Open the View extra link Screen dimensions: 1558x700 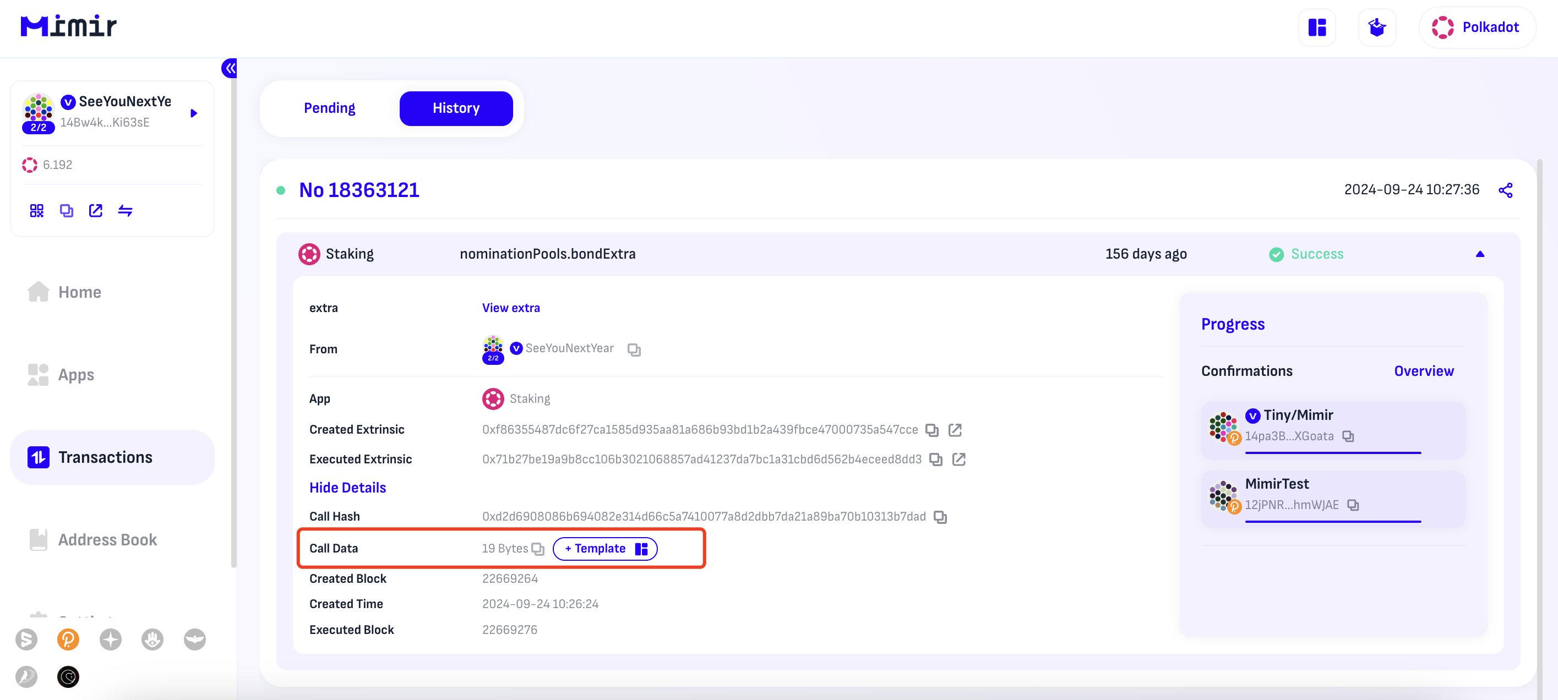click(x=510, y=308)
